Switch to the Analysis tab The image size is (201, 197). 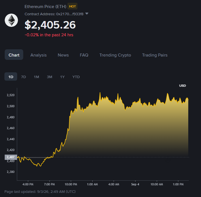(38, 55)
